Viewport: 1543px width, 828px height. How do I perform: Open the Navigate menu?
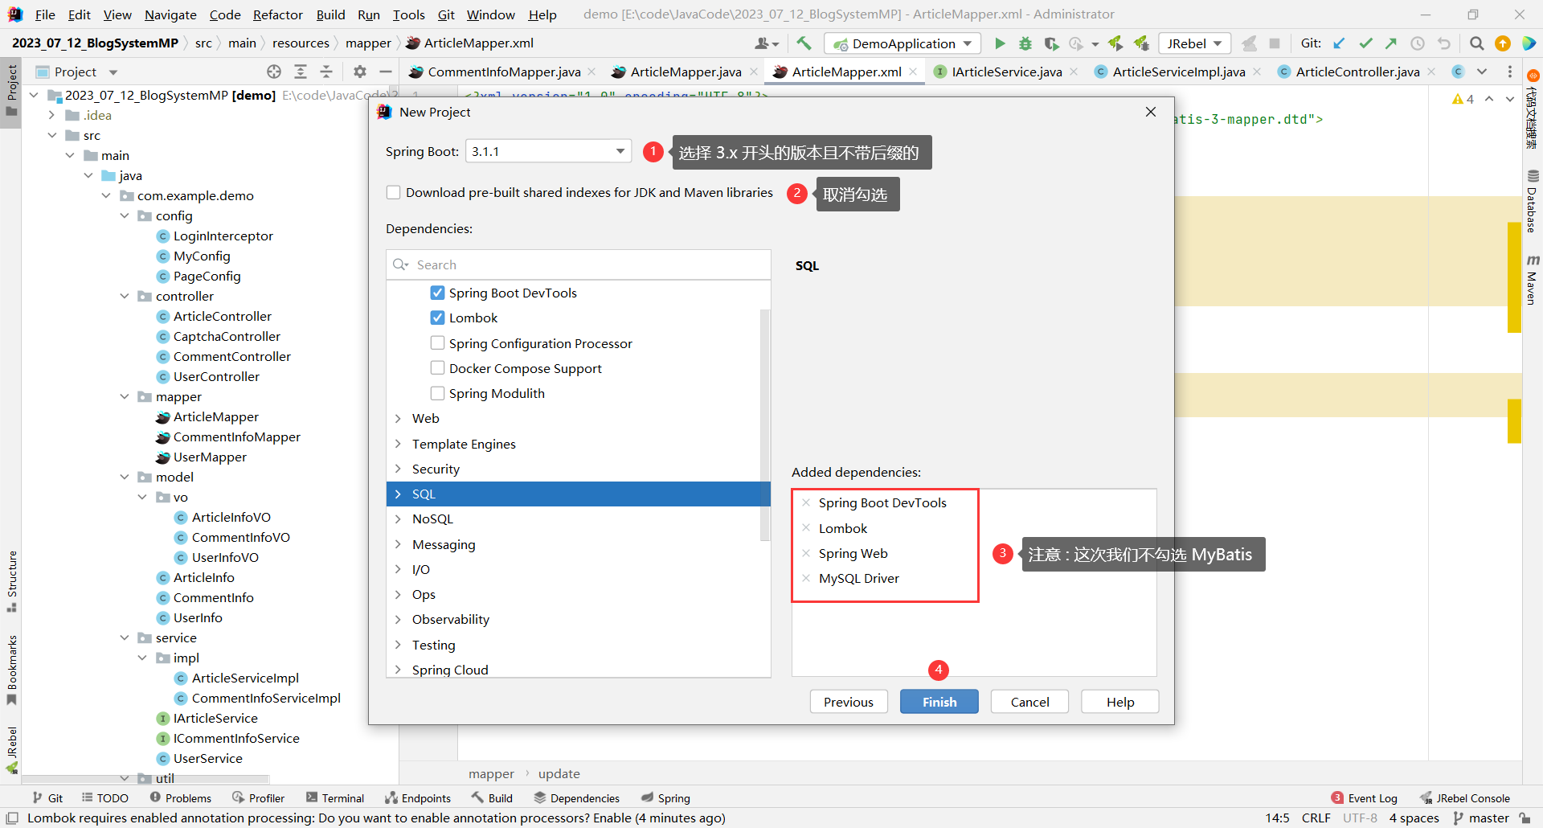click(170, 14)
